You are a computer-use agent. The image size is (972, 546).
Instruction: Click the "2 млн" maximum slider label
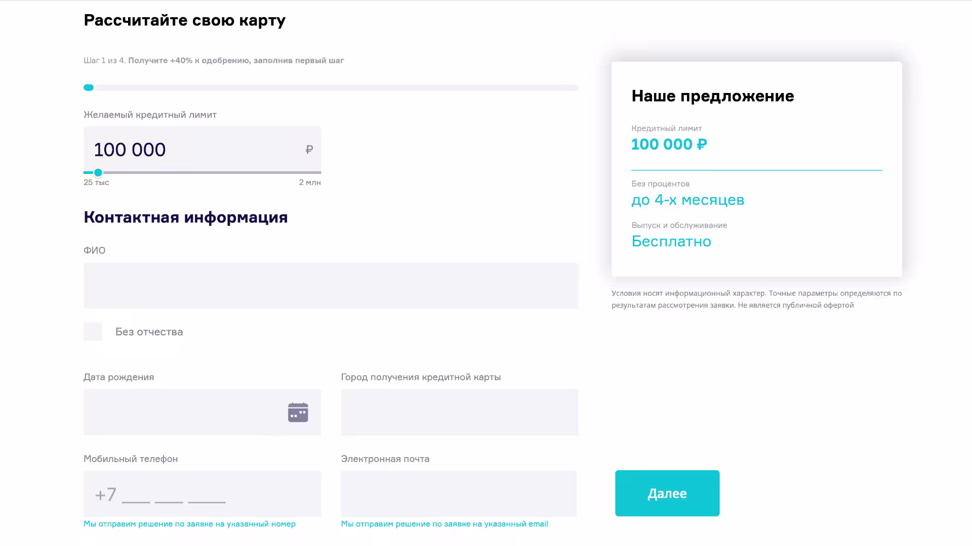[x=310, y=183]
